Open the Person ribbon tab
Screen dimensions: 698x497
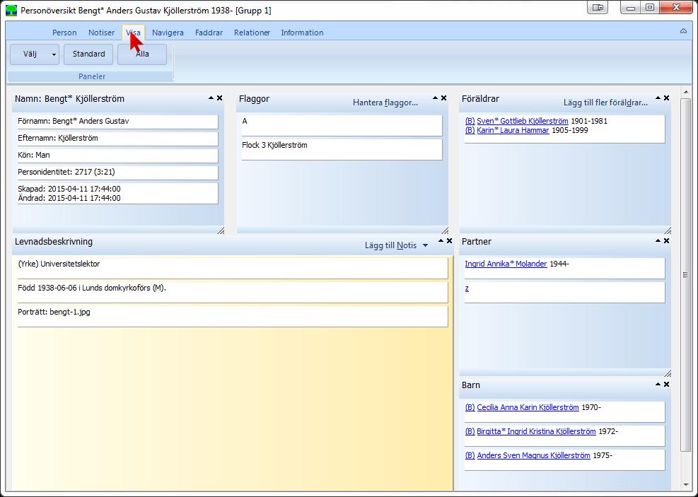64,33
